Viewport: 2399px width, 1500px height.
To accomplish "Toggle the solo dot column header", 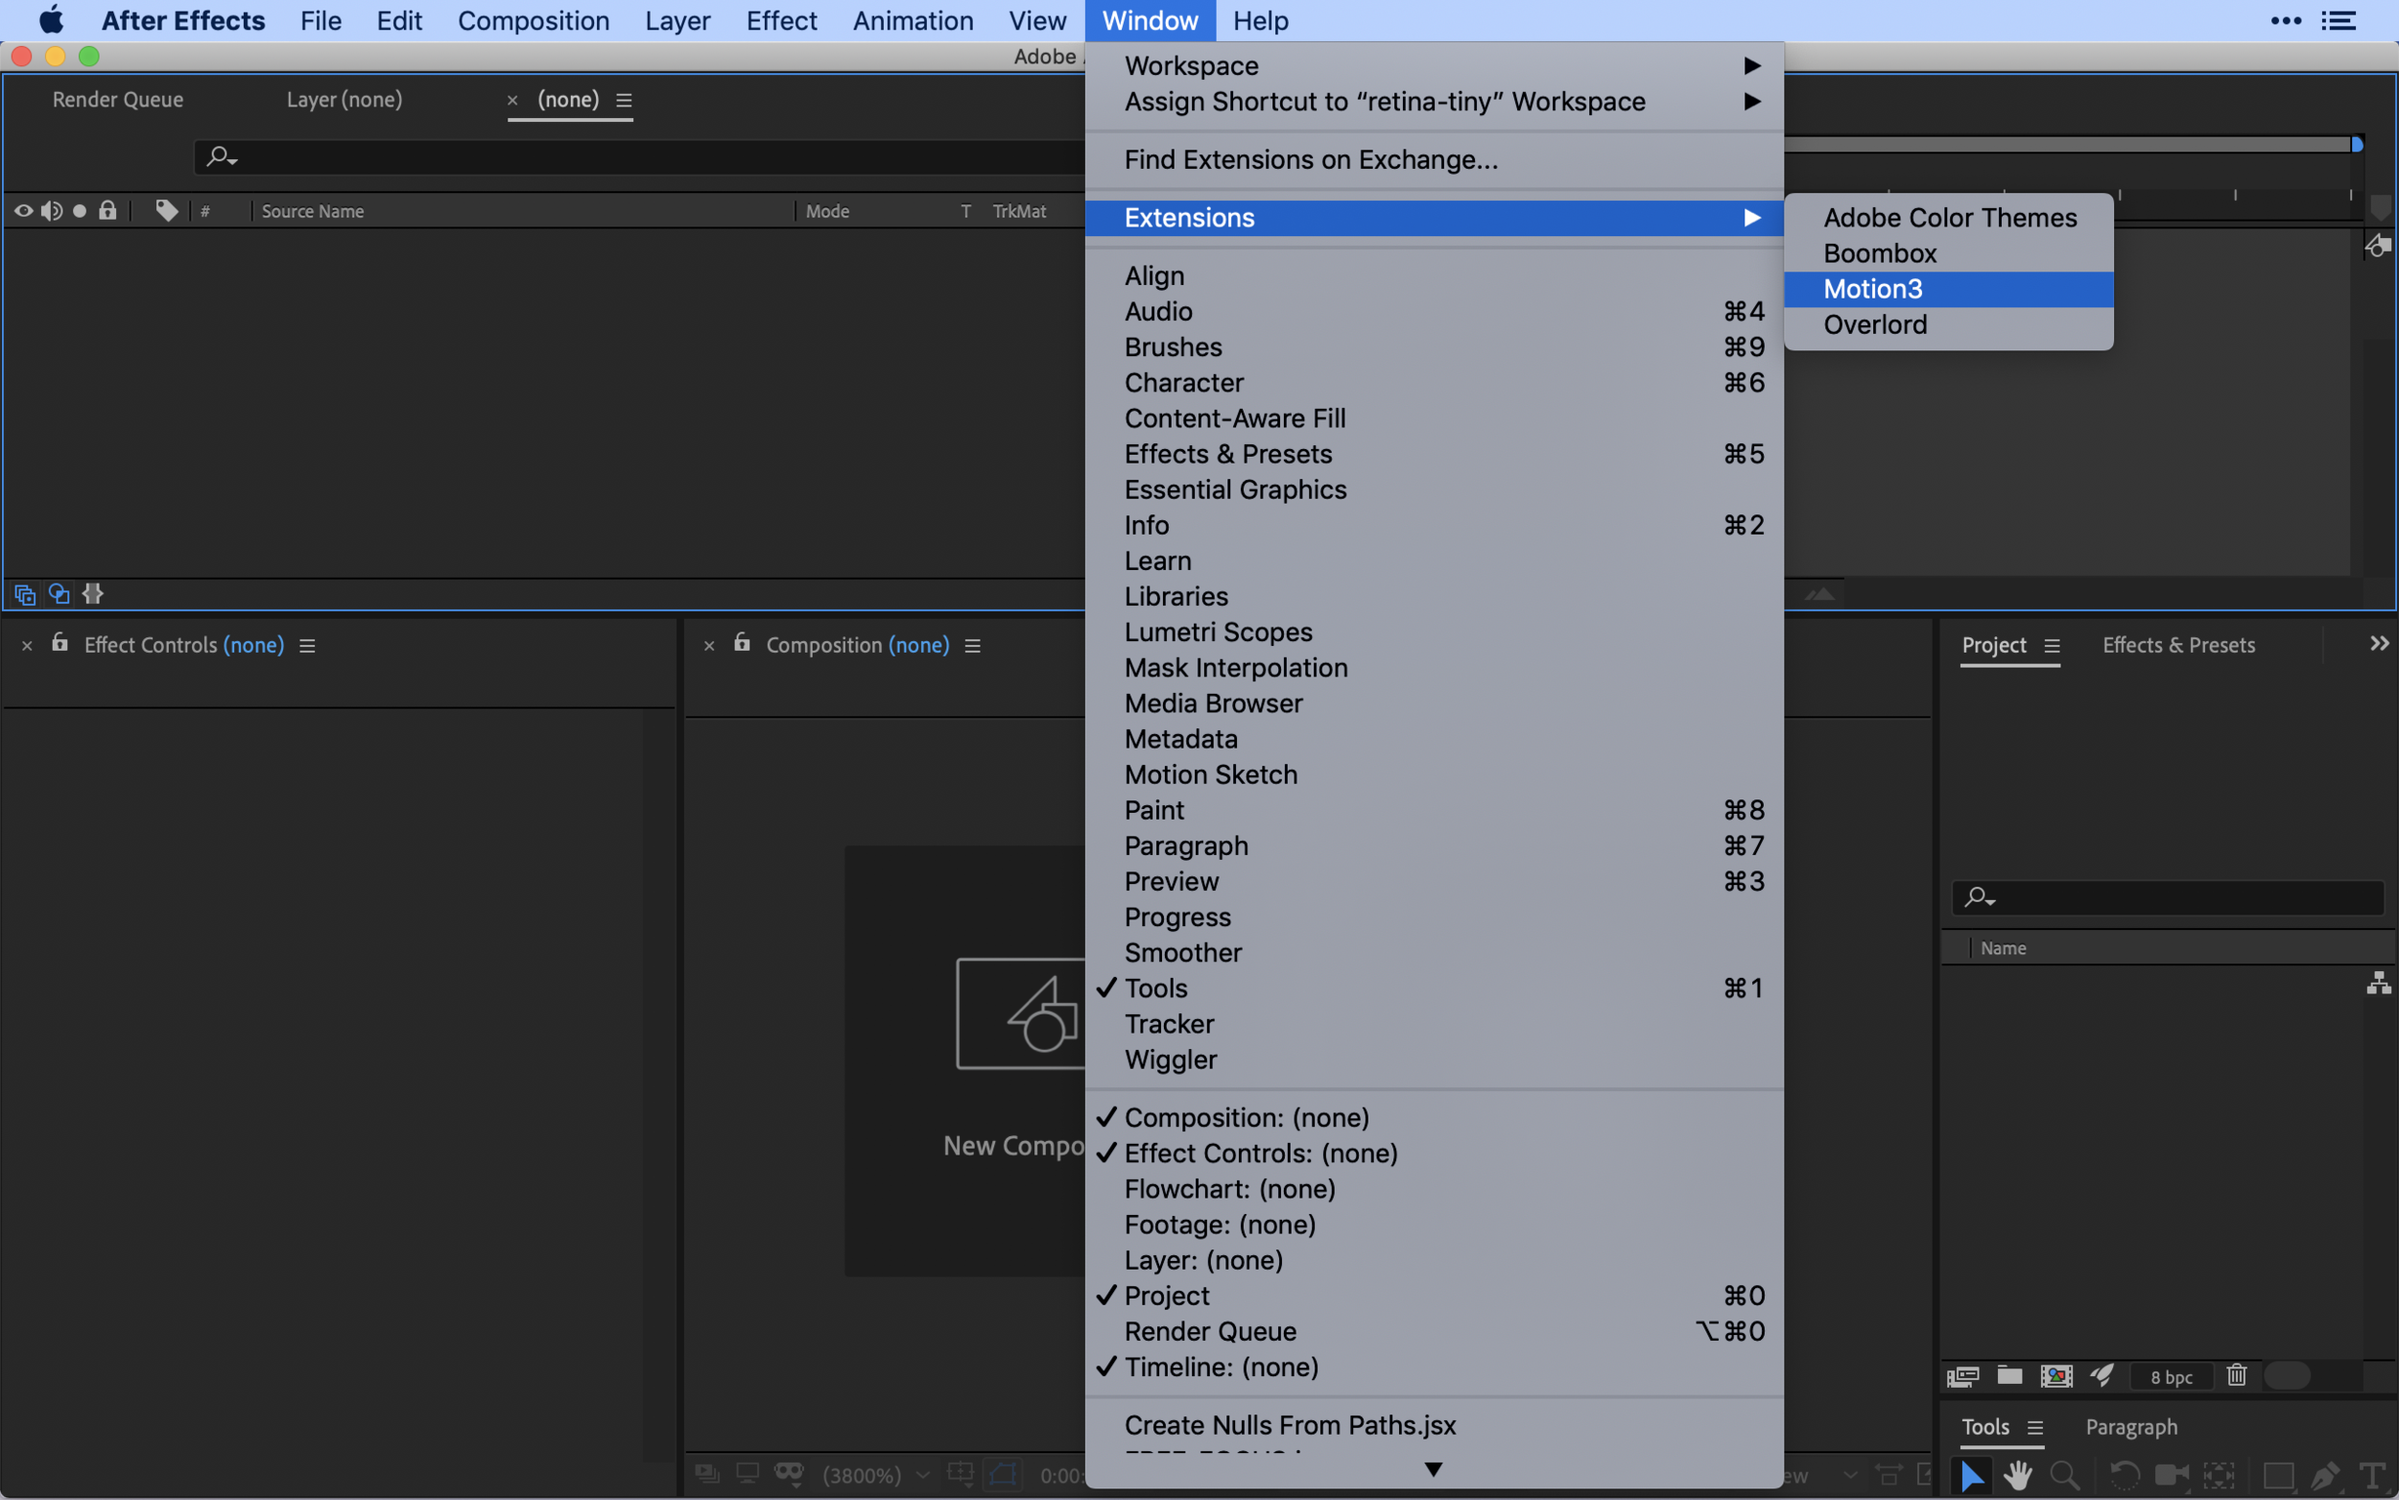I will (80, 210).
